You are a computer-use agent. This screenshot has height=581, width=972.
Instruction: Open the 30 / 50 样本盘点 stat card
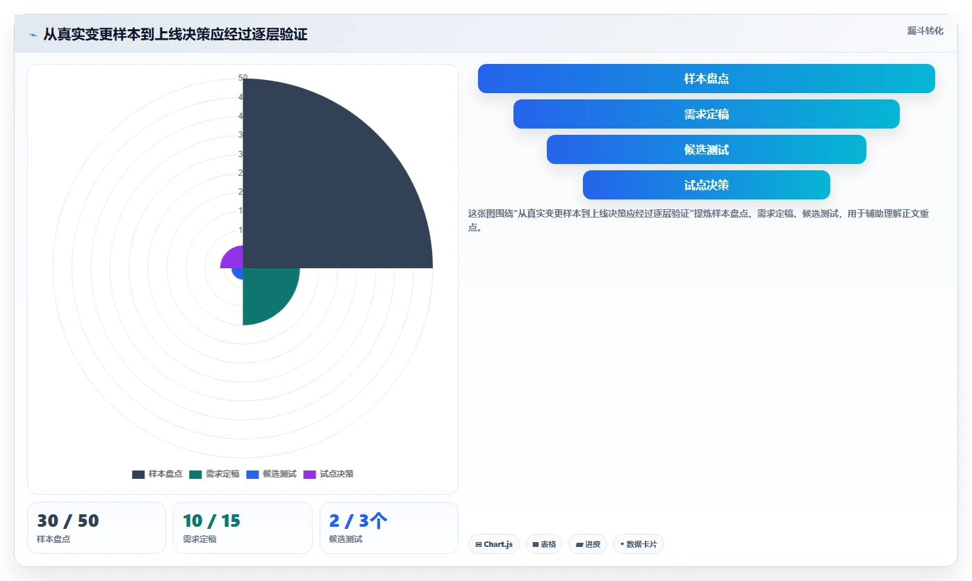click(x=97, y=527)
